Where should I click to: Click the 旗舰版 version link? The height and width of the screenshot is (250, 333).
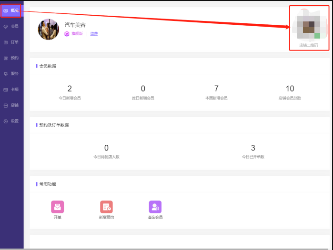(77, 34)
